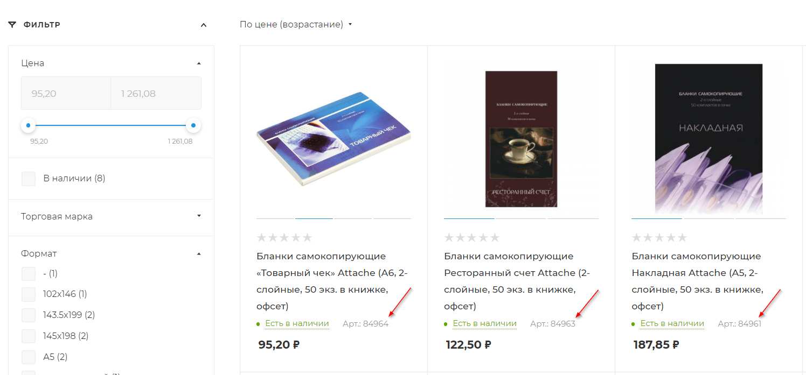Viewport: 806px width, 375px height.
Task: Click Есть в наличии link for Накладная
Action: pyautogui.click(x=672, y=323)
